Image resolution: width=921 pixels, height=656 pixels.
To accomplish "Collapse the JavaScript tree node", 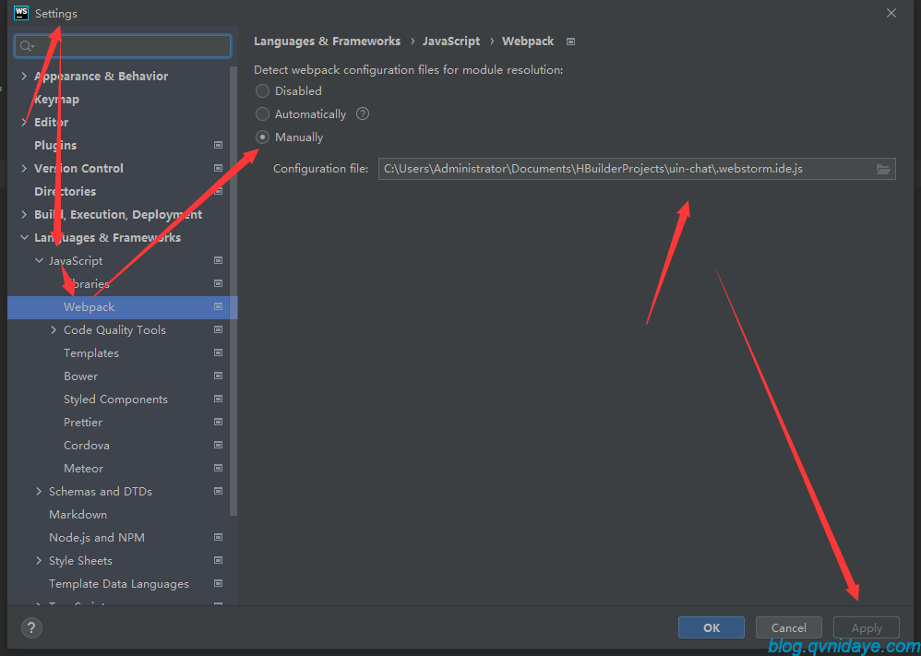I will [40, 260].
